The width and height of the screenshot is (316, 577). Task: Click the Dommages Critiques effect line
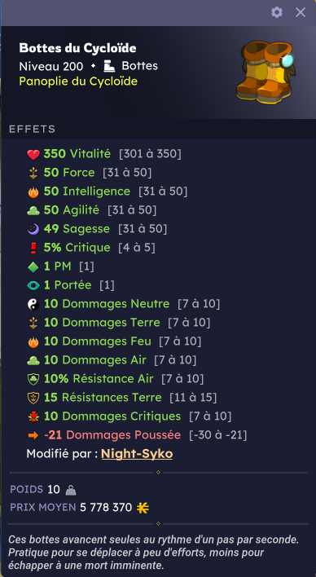click(x=129, y=416)
